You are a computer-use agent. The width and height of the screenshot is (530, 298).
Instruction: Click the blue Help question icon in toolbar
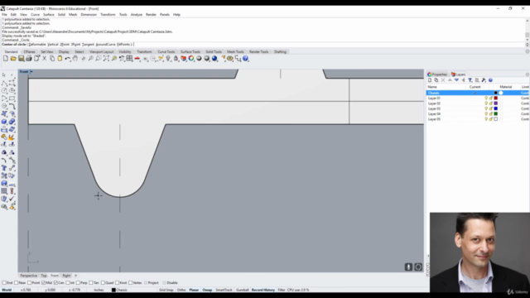(246, 59)
